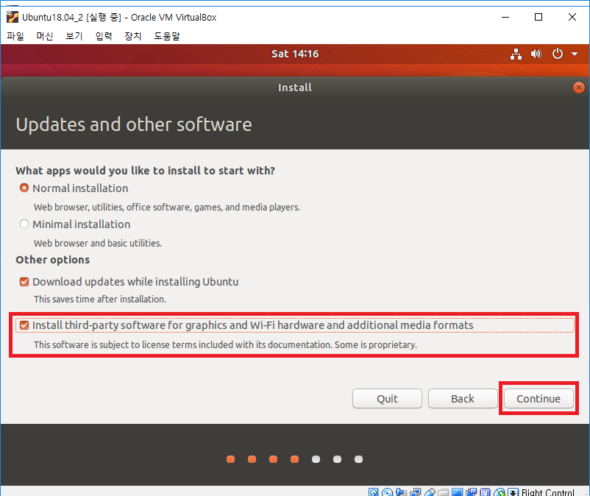Viewport: 590px width, 496px height.
Task: Click the USB devices status icon
Action: 430,492
